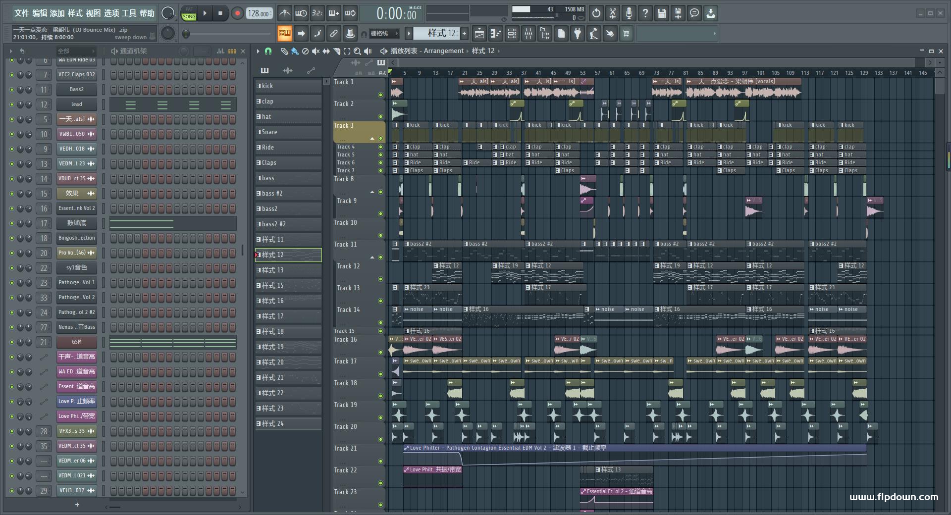The height and width of the screenshot is (515, 951).
Task: Open the Help menu (帮助)
Action: (x=147, y=13)
